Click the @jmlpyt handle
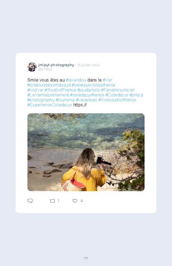Image resolution: width=172 pixels, height=266 pixels. [x=45, y=69]
